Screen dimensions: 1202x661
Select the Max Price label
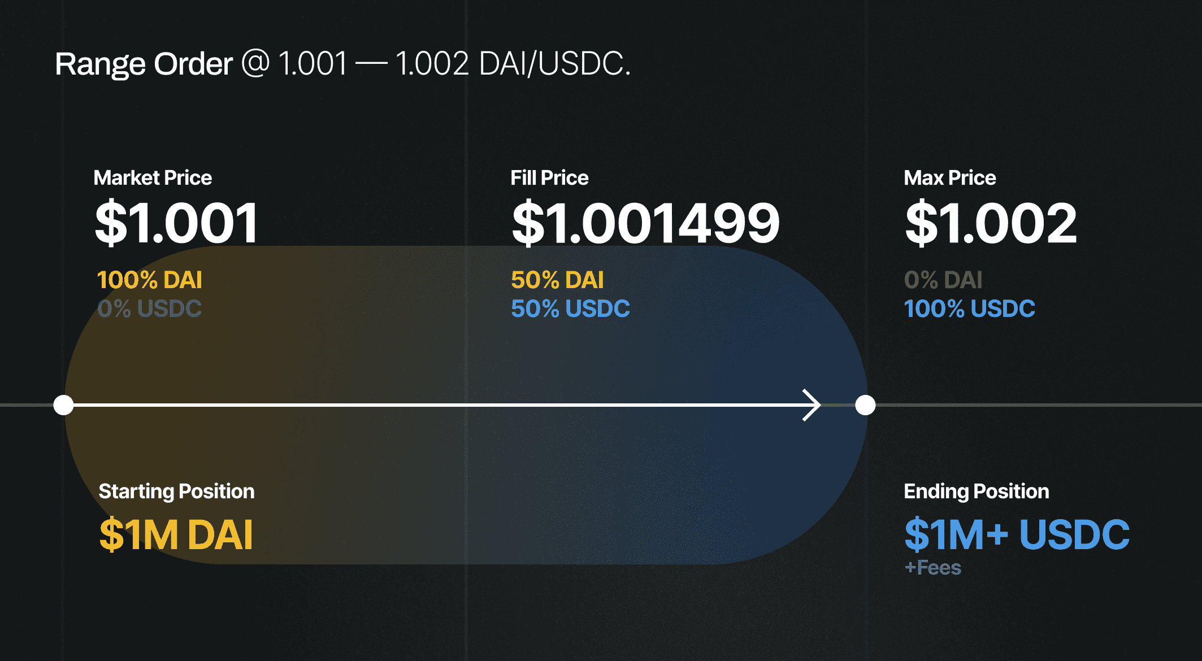[949, 178]
